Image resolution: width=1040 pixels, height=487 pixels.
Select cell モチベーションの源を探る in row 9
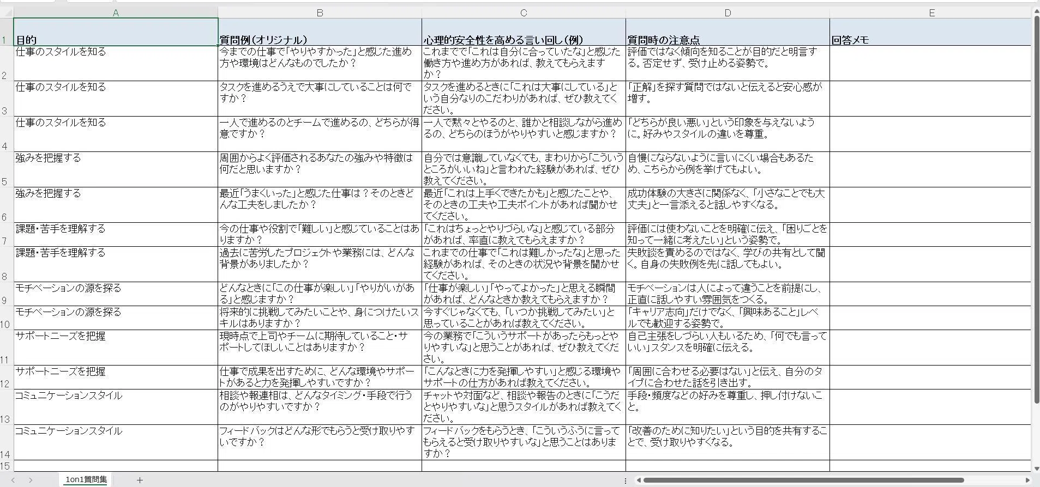click(x=116, y=294)
